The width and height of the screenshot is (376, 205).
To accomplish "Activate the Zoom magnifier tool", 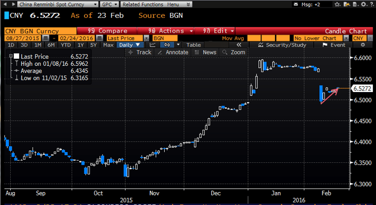I will click(234, 52).
